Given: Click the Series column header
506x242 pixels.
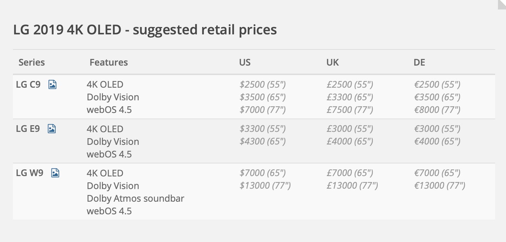Looking at the screenshot, I should (32, 62).
